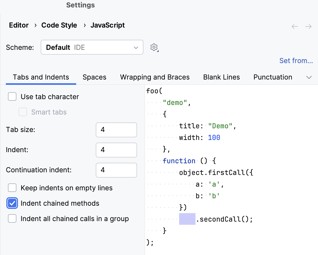318x255 pixels.
Task: Collapse extra settings tabs via the chevron
Action: point(309,77)
